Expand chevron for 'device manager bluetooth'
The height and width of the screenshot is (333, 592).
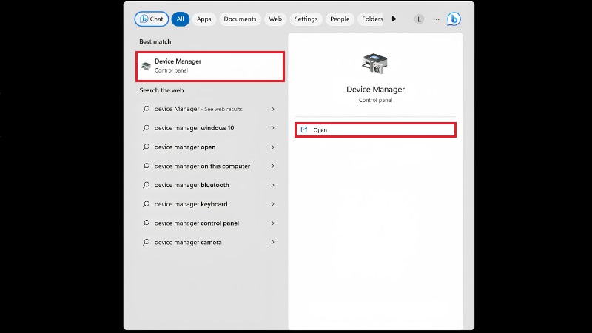coord(272,185)
